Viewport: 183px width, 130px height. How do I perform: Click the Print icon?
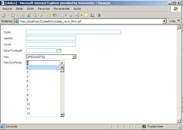pyautogui.click(x=70, y=15)
